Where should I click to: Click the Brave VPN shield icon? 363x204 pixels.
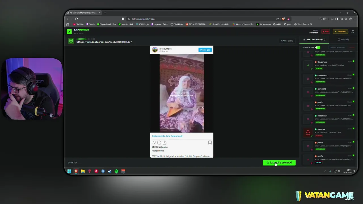[350, 19]
